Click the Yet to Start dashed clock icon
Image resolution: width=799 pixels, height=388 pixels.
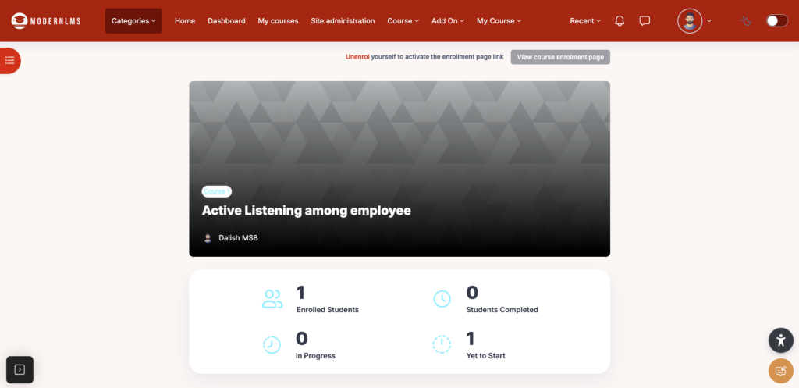pos(442,344)
